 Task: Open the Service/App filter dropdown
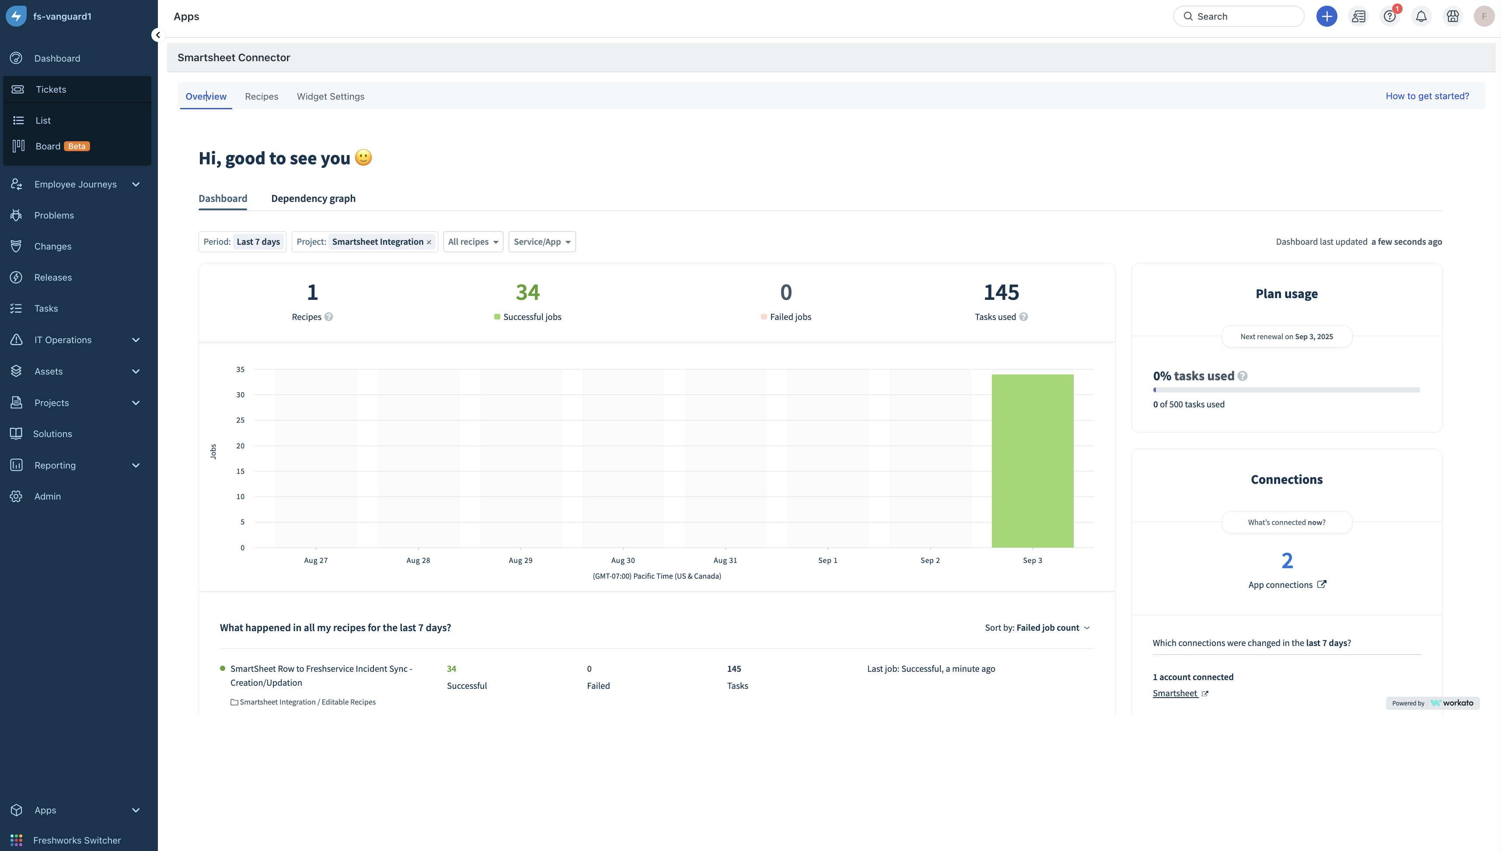(x=541, y=241)
